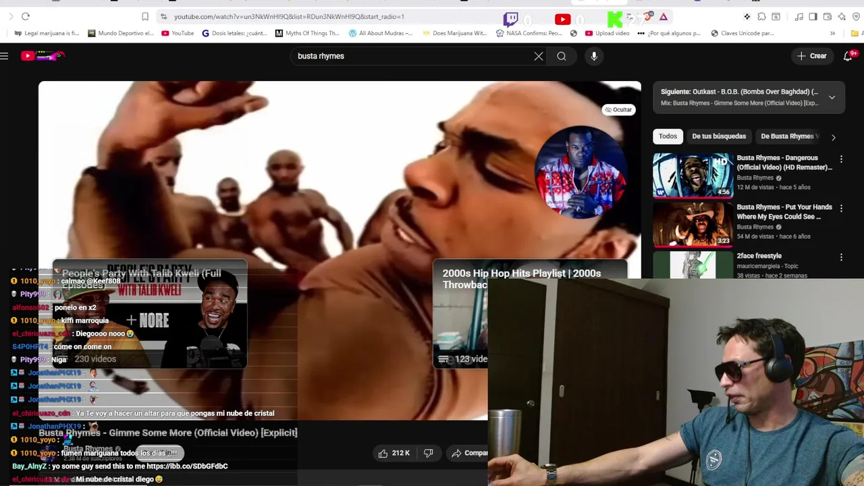Go to YouTube home via the logo
This screenshot has width=864, height=486.
[x=42, y=56]
